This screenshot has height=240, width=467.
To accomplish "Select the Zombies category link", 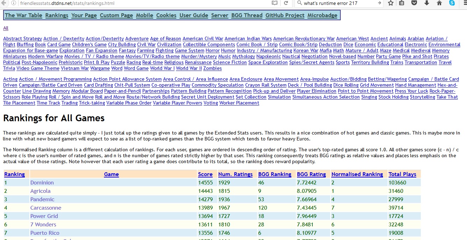I will coord(212,68).
